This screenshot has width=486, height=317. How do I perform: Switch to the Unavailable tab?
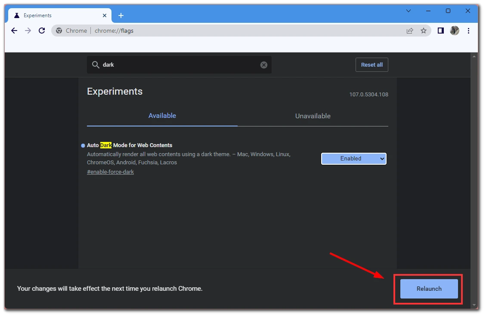[313, 116]
